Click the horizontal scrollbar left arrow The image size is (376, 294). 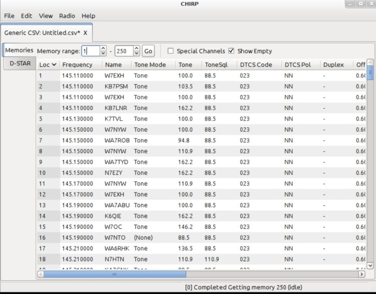(x=41, y=274)
